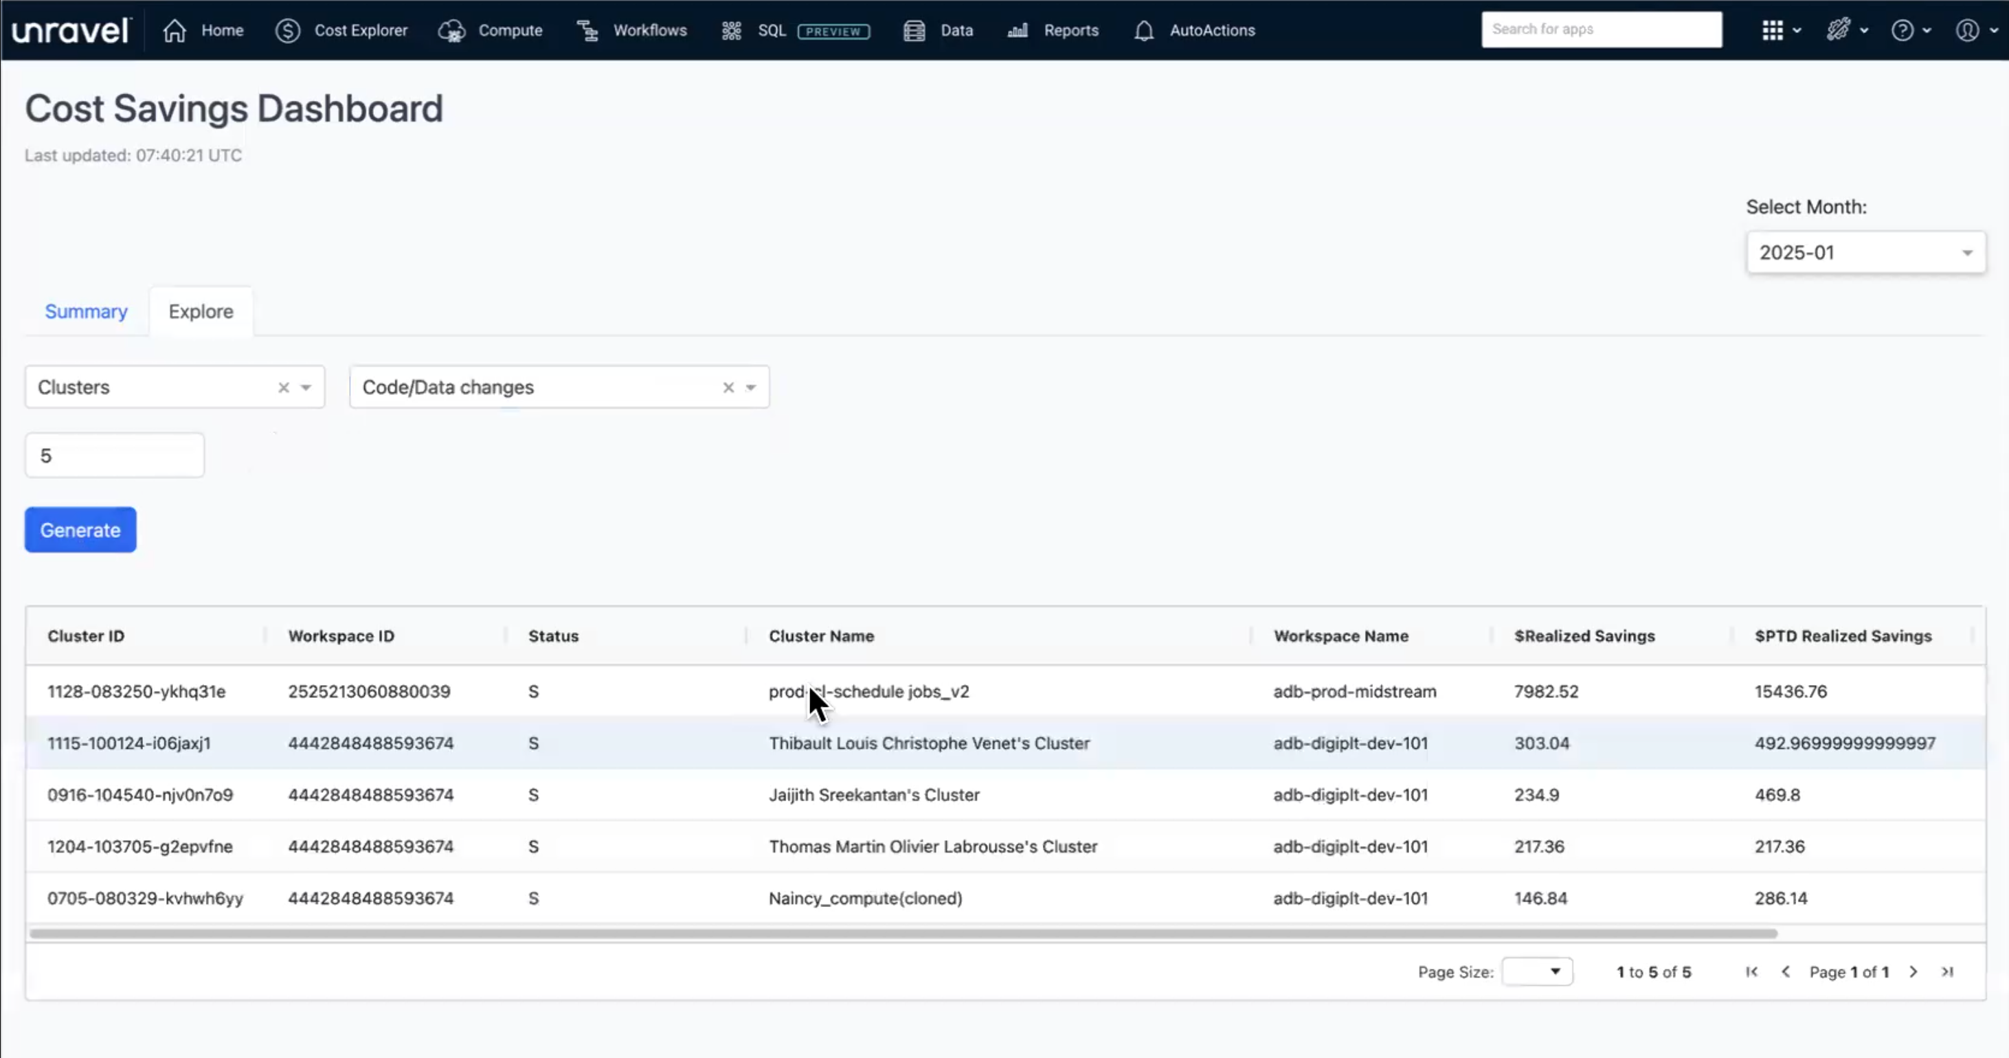The height and width of the screenshot is (1058, 2009).
Task: Click the Compute cloud icon
Action: (451, 30)
